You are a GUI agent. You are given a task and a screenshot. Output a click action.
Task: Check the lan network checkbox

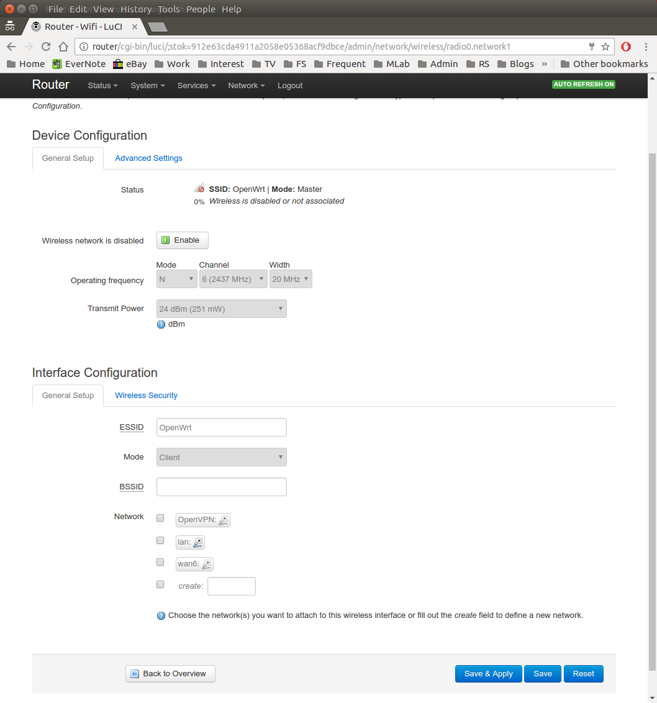(x=160, y=540)
